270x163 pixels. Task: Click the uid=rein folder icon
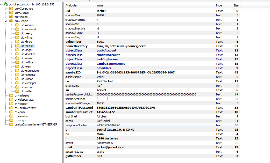pyautogui.click(x=17, y=66)
